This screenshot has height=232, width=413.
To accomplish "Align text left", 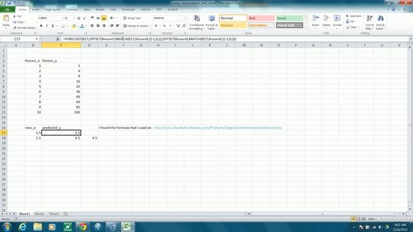I will click(x=92, y=26).
